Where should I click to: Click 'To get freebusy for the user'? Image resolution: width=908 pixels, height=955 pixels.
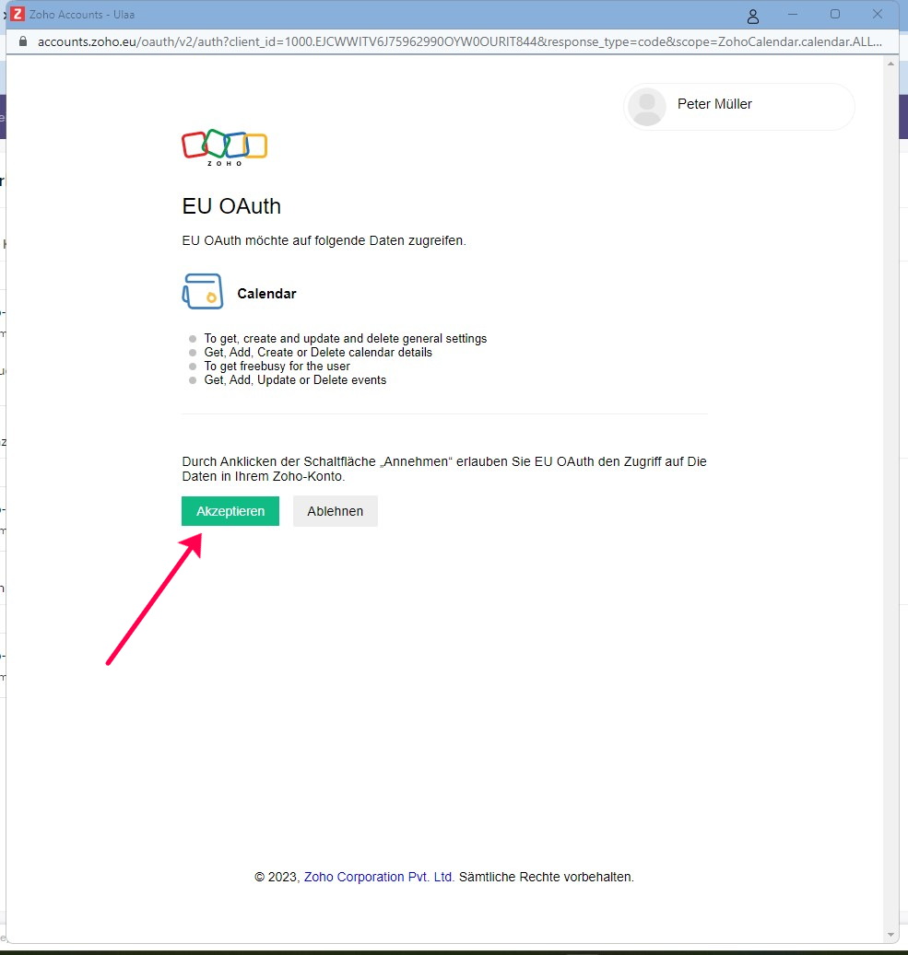click(277, 366)
